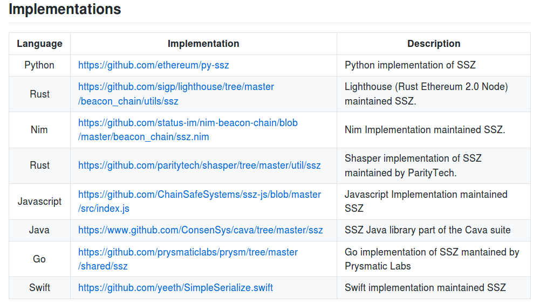Image resolution: width=540 pixels, height=304 pixels.
Task: Select the Nim language cell
Action: 39,130
